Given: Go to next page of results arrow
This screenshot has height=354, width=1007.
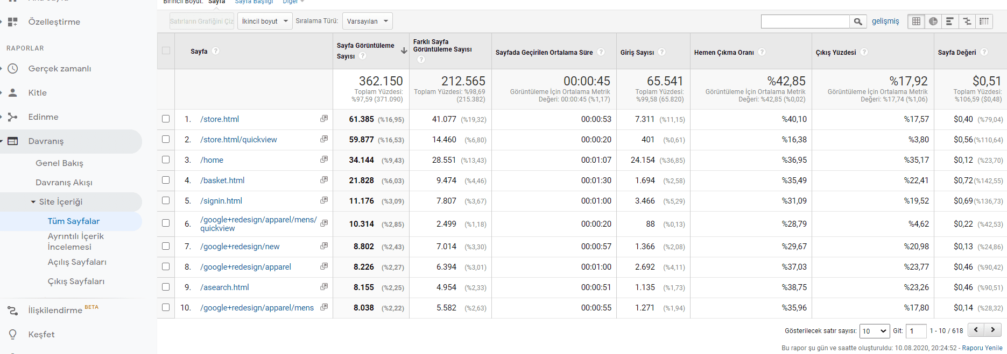Looking at the screenshot, I should (x=993, y=330).
